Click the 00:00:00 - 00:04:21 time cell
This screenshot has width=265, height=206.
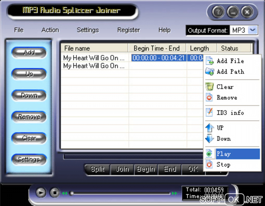(158, 58)
